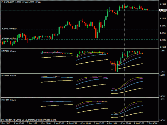Screen dimensions: 167x125
Task: Click the 1.2435 price scale value
Action: [163, 40]
